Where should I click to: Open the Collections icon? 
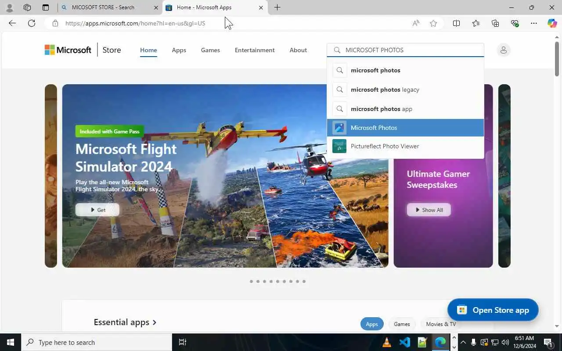[495, 23]
